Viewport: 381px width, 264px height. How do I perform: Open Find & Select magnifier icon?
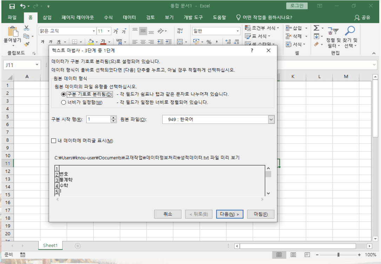pyautogui.click(x=350, y=32)
